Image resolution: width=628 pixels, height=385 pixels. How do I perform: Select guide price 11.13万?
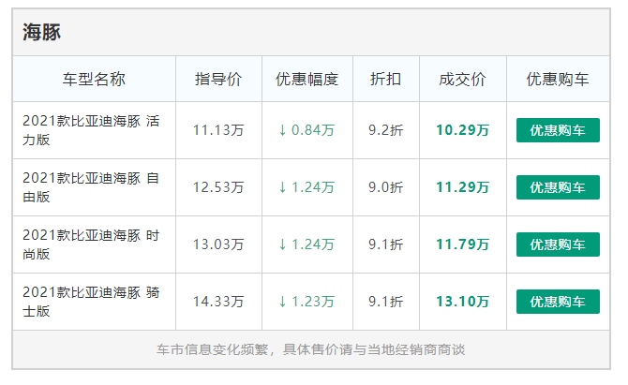[218, 130]
